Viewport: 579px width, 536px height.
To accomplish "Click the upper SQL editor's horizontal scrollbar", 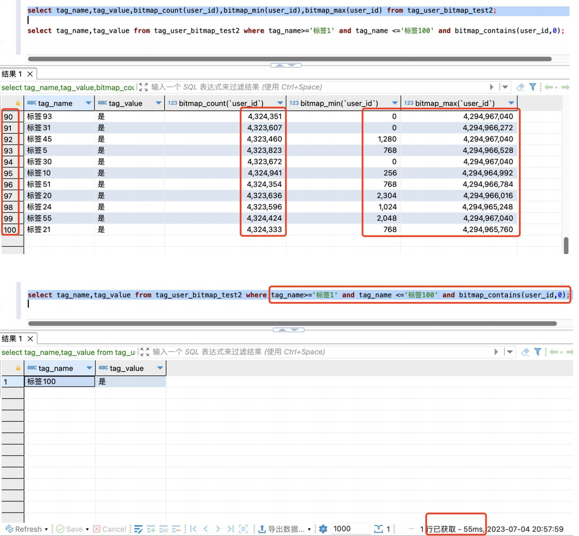I will [x=289, y=59].
